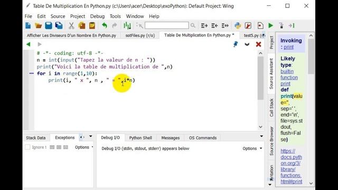Click the match indentation toolbar icon
The image size is (338, 190).
[225, 26]
